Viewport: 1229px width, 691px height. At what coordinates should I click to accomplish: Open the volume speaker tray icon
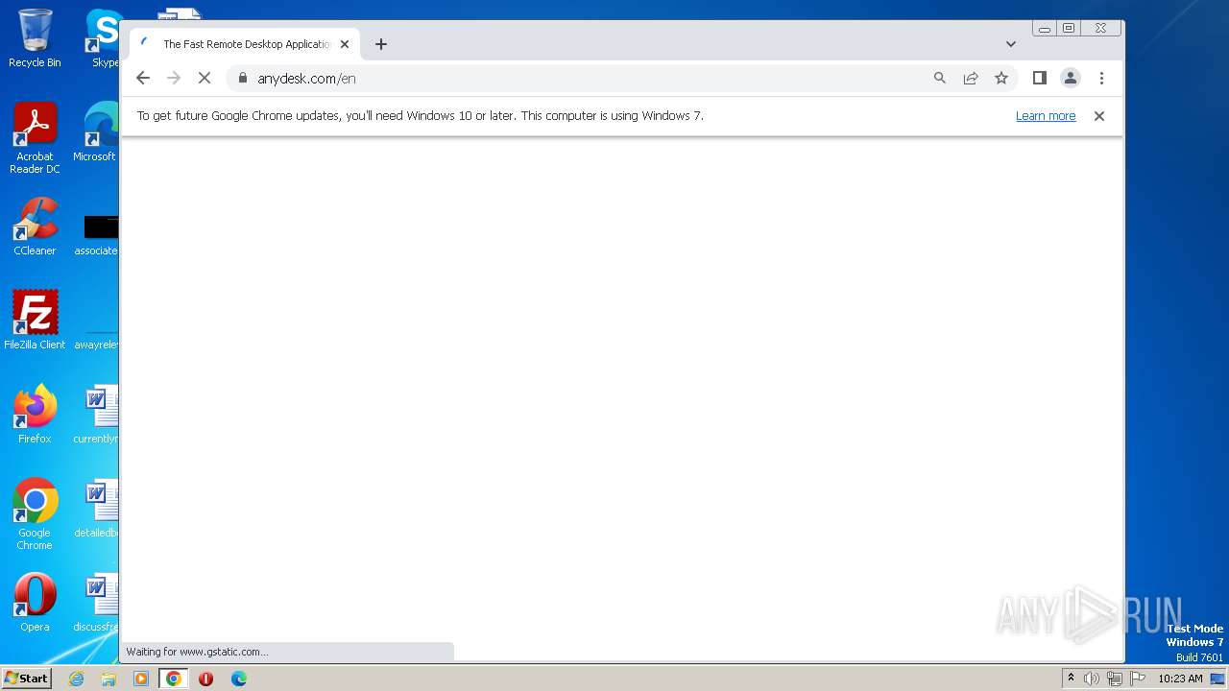click(1092, 679)
